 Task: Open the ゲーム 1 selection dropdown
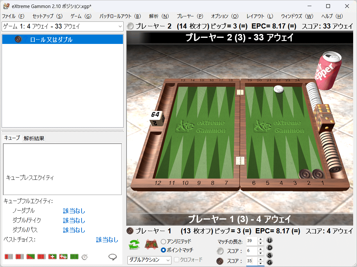click(x=120, y=27)
